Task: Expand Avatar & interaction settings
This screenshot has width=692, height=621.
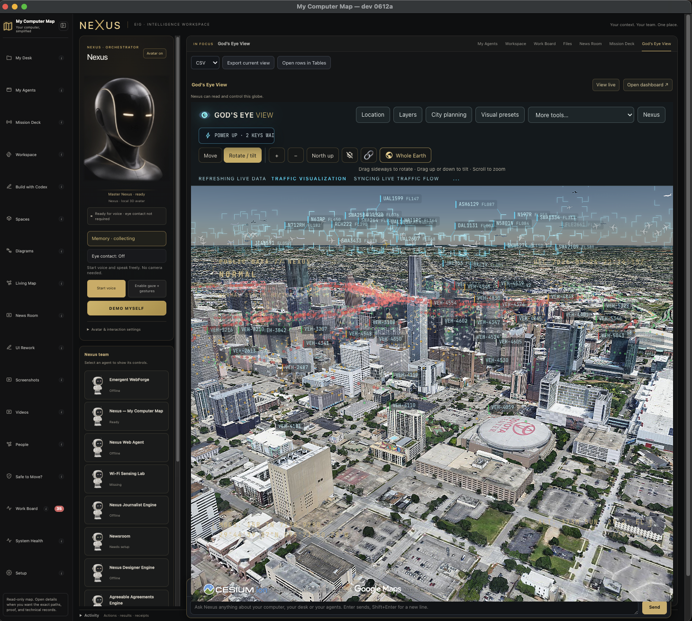Action: pyautogui.click(x=114, y=329)
